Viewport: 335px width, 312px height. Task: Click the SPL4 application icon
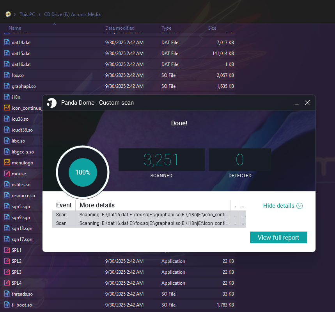(7, 283)
